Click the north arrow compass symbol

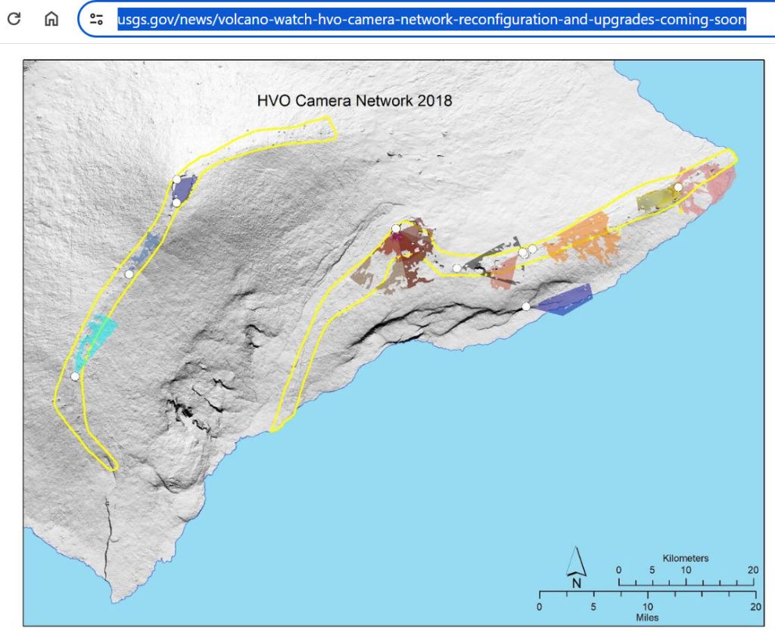tap(577, 568)
